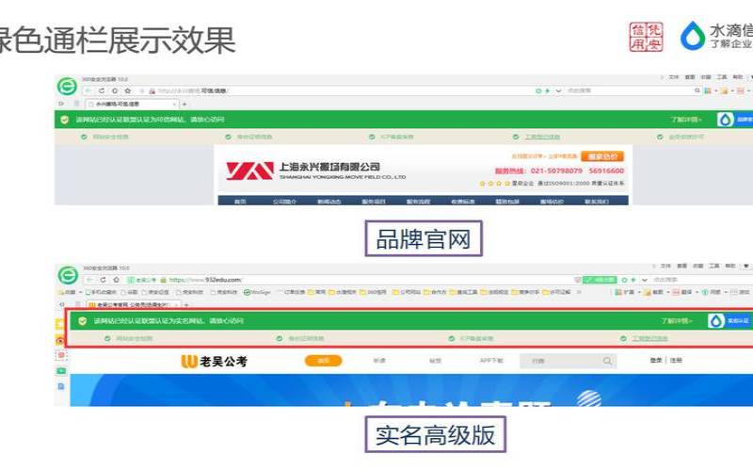
Task: Open a new tab beside 永兴搬场 tab
Action: [184, 104]
